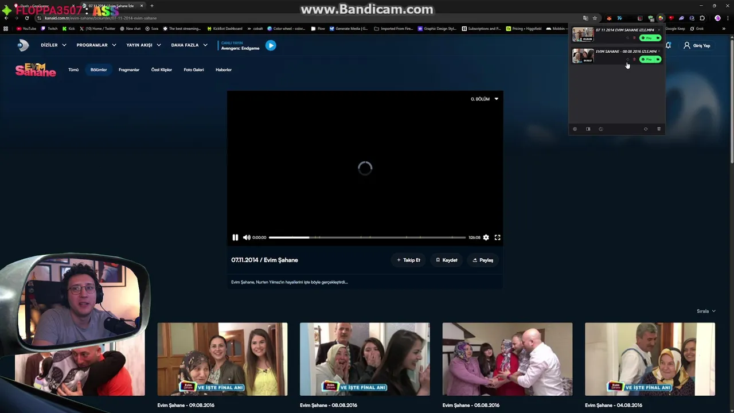Open the Color wheel bookmark

pyautogui.click(x=286, y=29)
